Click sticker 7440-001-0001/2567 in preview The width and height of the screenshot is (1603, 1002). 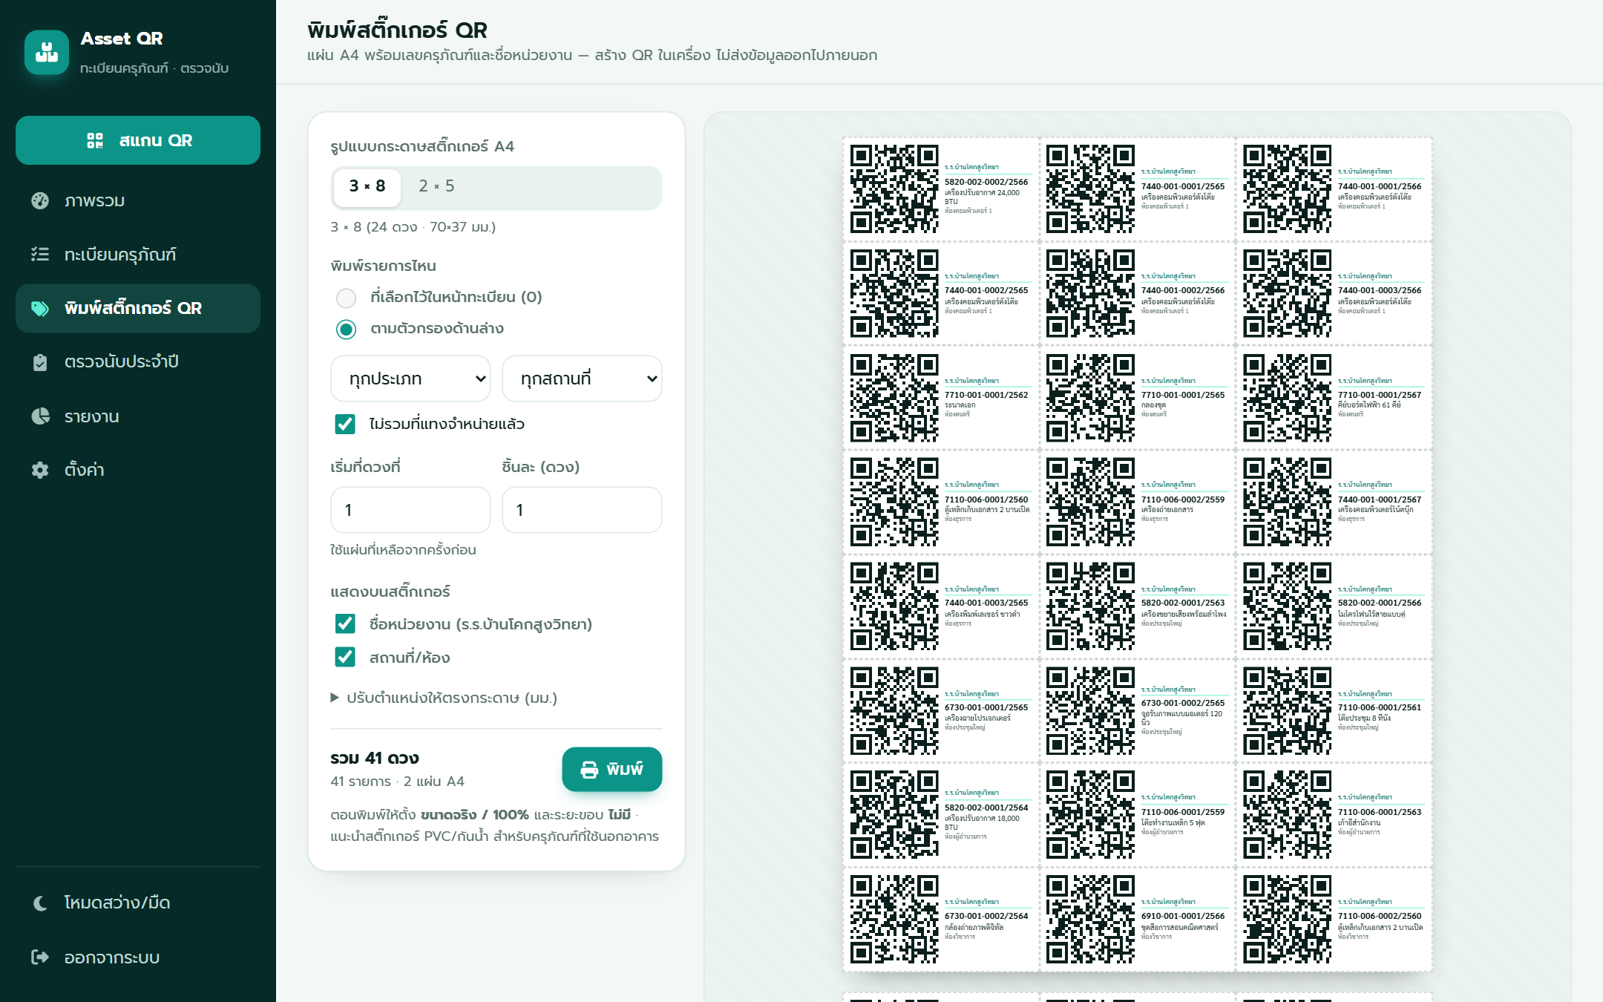(1334, 502)
